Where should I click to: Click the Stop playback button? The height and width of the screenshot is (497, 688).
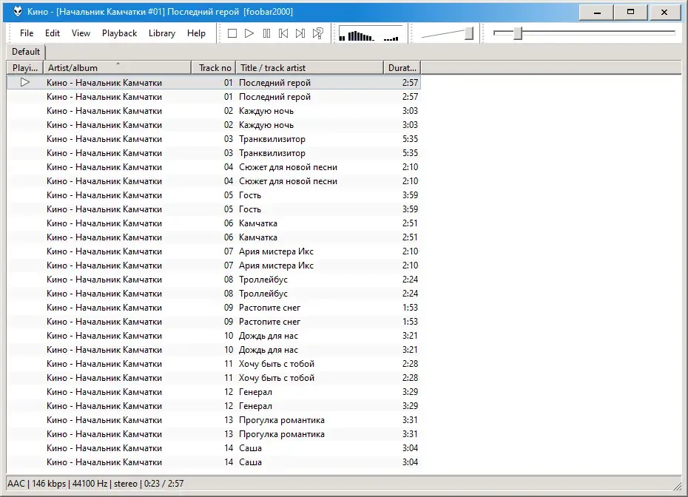pyautogui.click(x=232, y=33)
